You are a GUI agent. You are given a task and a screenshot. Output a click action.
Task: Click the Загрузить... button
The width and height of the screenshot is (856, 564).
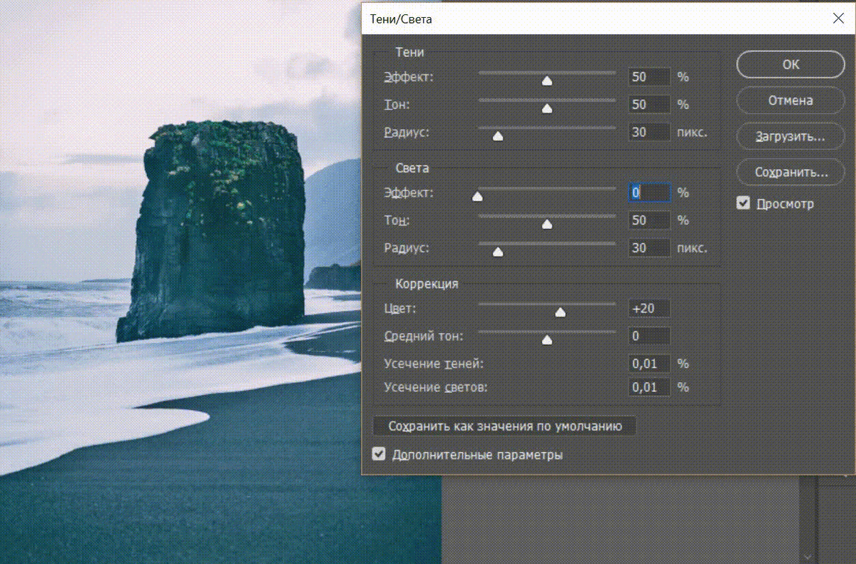coord(790,135)
